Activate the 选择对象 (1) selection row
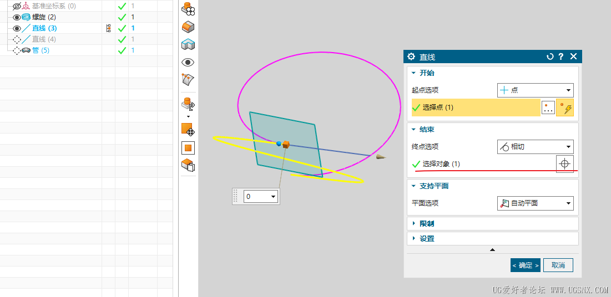Screen dimensions: 611x297 pyautogui.click(x=483, y=164)
